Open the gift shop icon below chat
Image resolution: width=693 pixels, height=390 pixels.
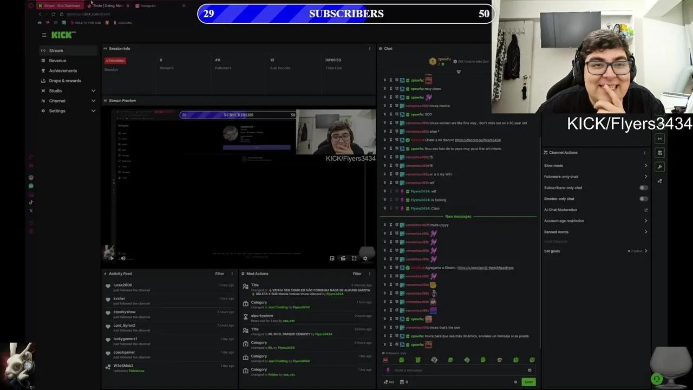pyautogui.click(x=402, y=382)
